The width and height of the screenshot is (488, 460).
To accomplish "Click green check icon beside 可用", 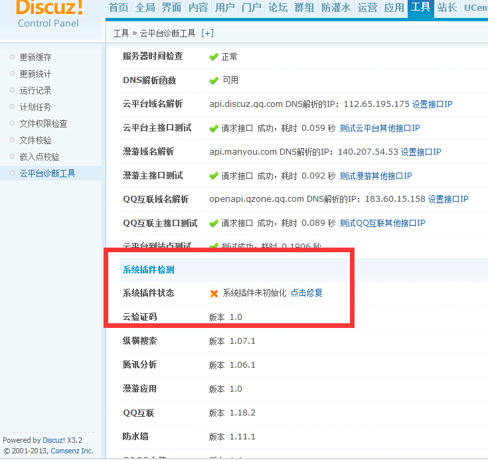I will pos(214,81).
